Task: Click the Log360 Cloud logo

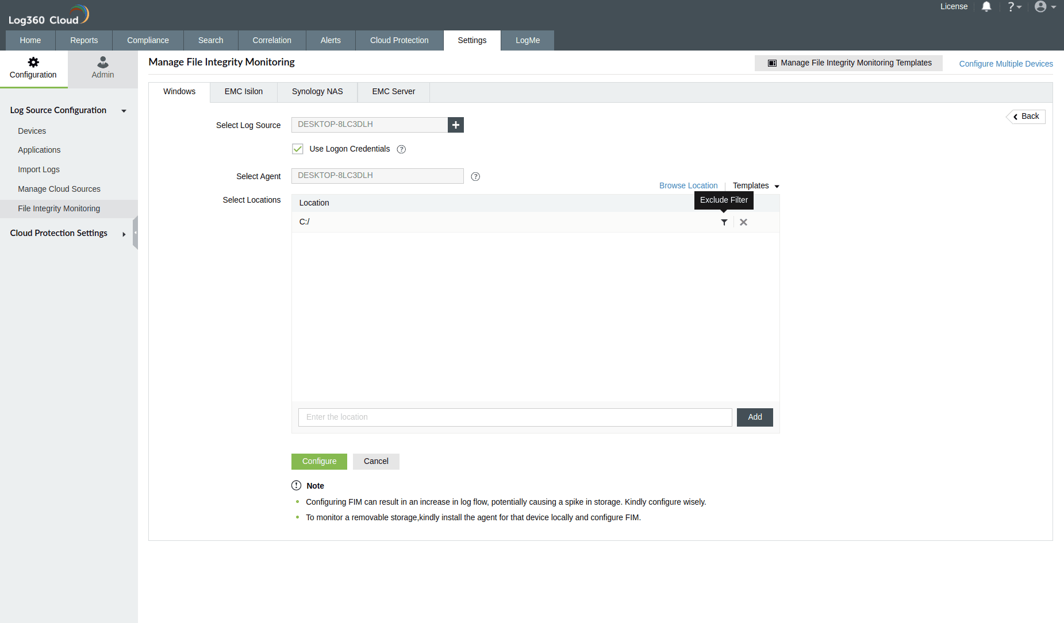Action: (x=49, y=16)
